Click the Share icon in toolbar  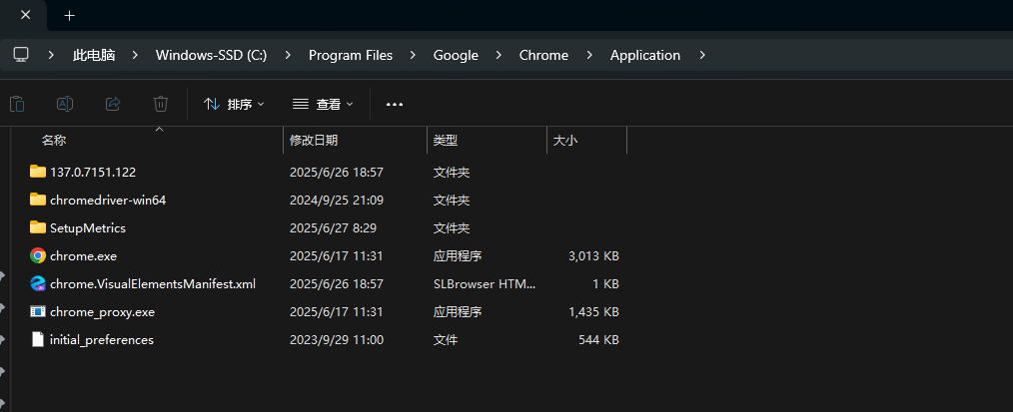(x=113, y=104)
